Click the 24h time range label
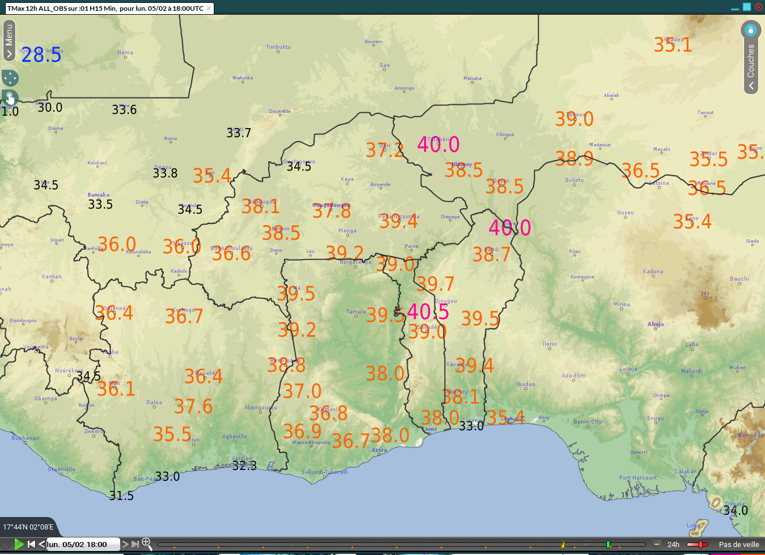This screenshot has width=765, height=555. pos(673,544)
